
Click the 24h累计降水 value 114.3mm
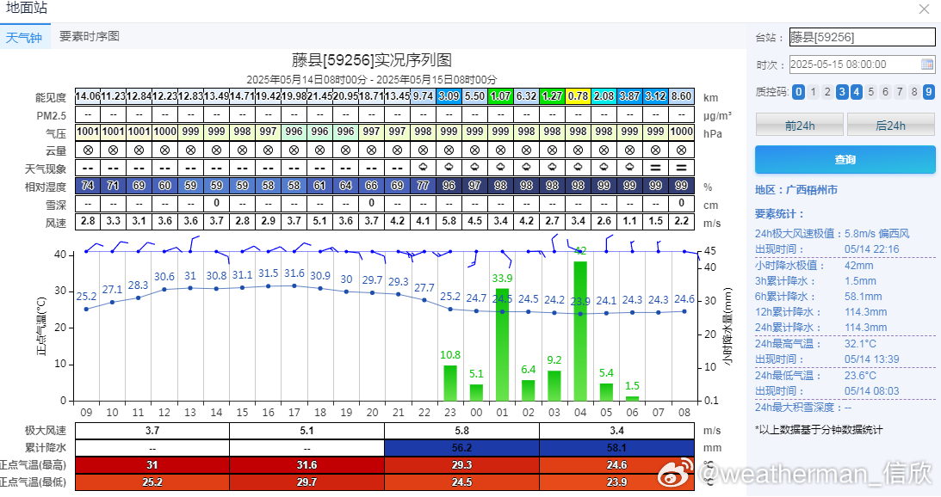tap(865, 328)
